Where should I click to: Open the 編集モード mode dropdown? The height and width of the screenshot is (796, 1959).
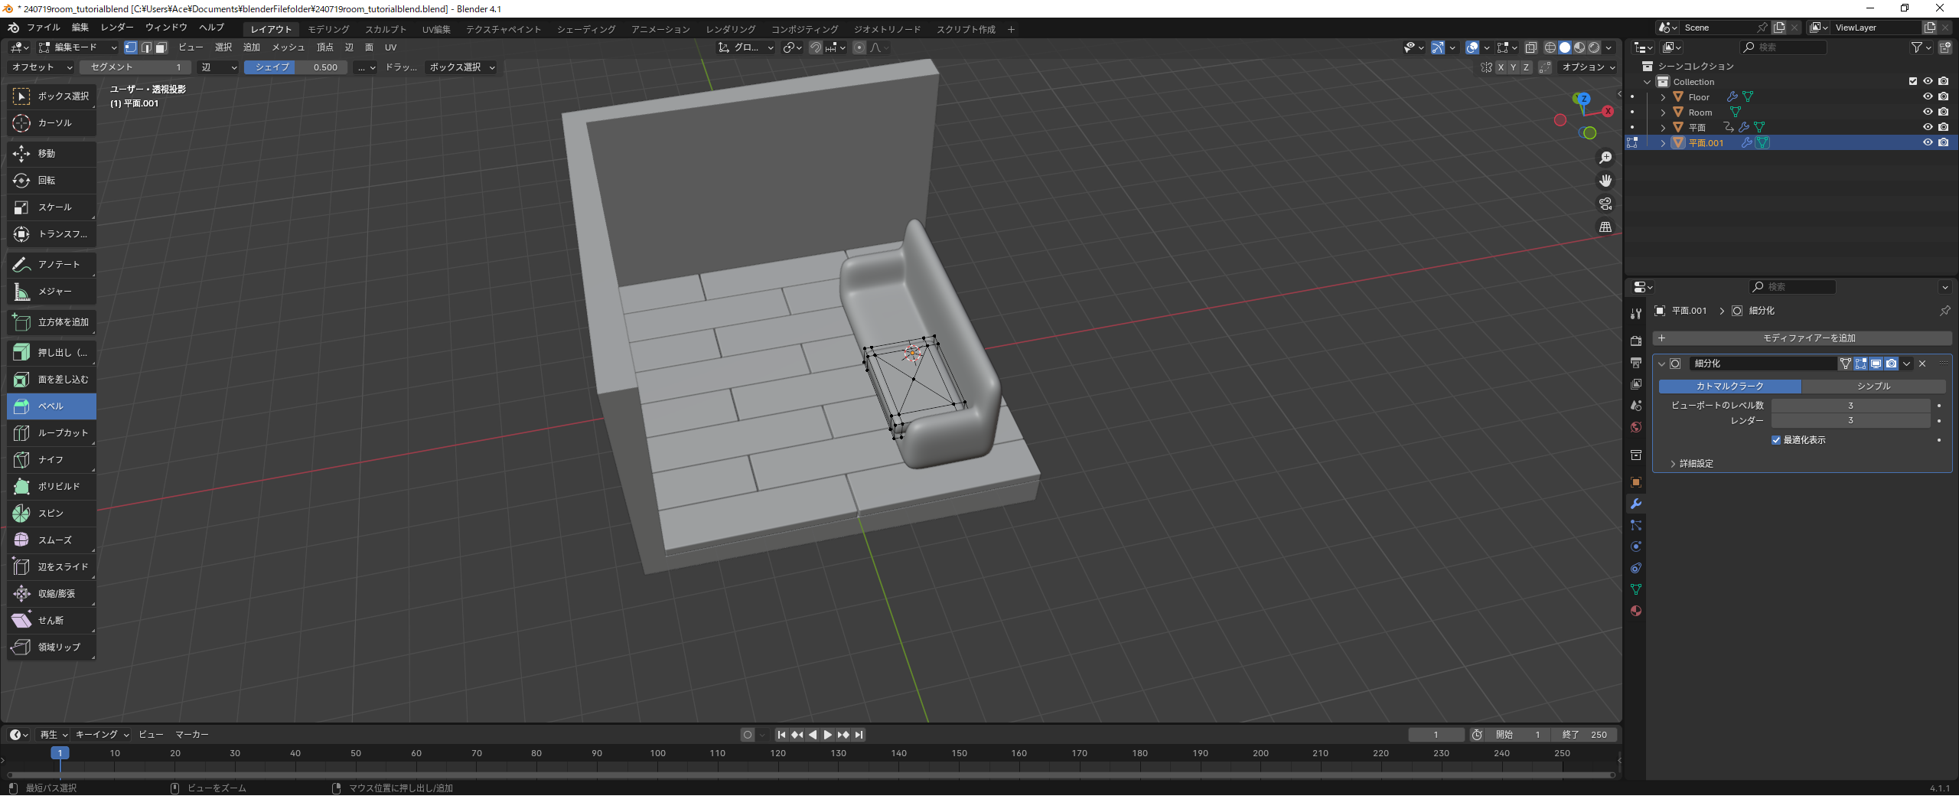[77, 47]
